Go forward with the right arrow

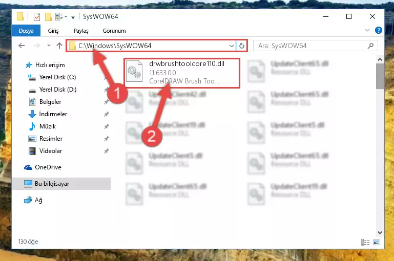37,46
